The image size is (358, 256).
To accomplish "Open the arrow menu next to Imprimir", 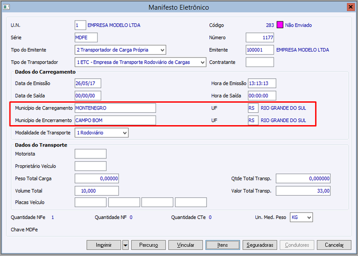I will point(126,245).
